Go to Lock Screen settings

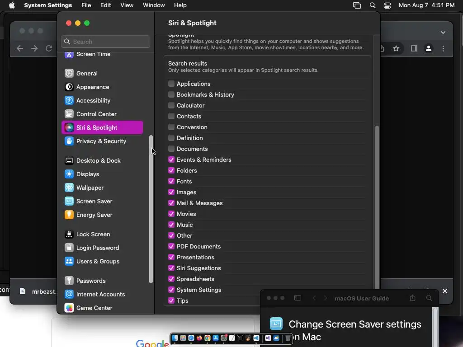(x=102, y=234)
